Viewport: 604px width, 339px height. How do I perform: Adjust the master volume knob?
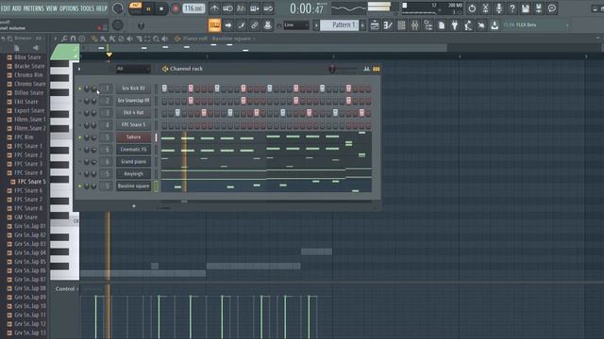(x=117, y=8)
